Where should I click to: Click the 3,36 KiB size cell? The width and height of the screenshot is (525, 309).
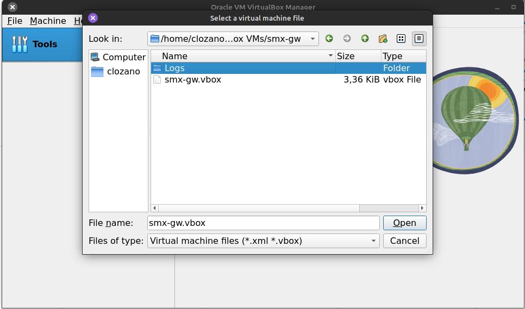361,80
